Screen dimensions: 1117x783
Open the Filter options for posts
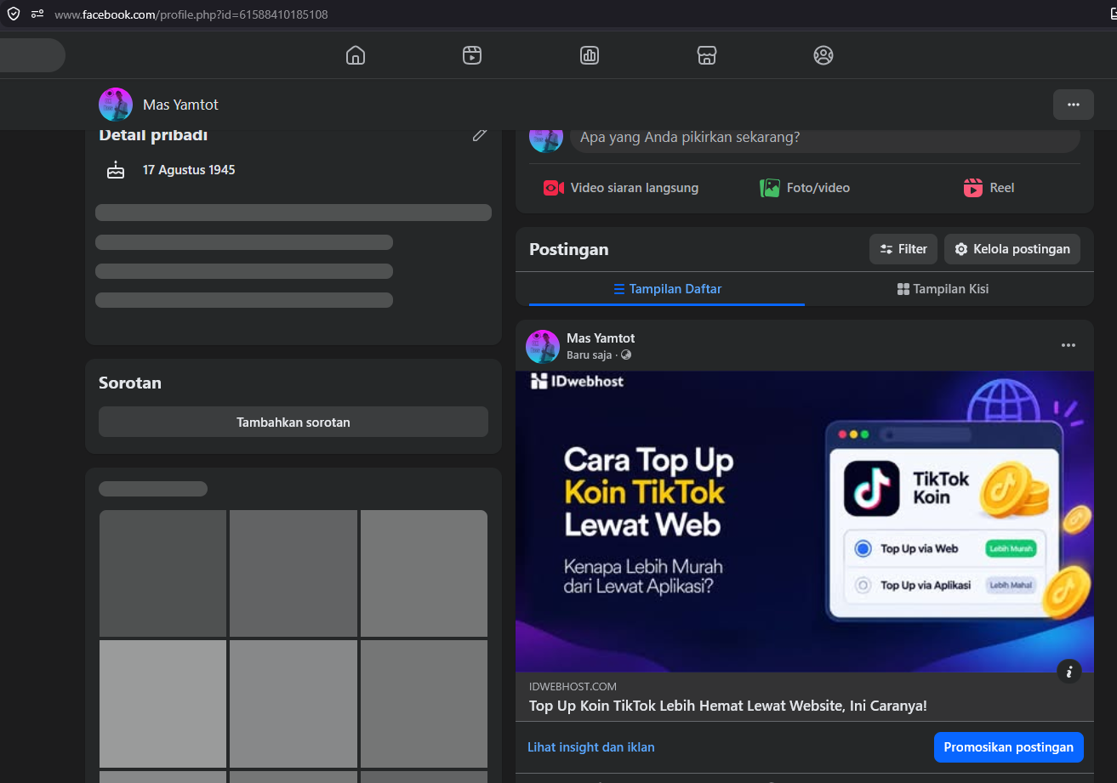click(x=903, y=249)
